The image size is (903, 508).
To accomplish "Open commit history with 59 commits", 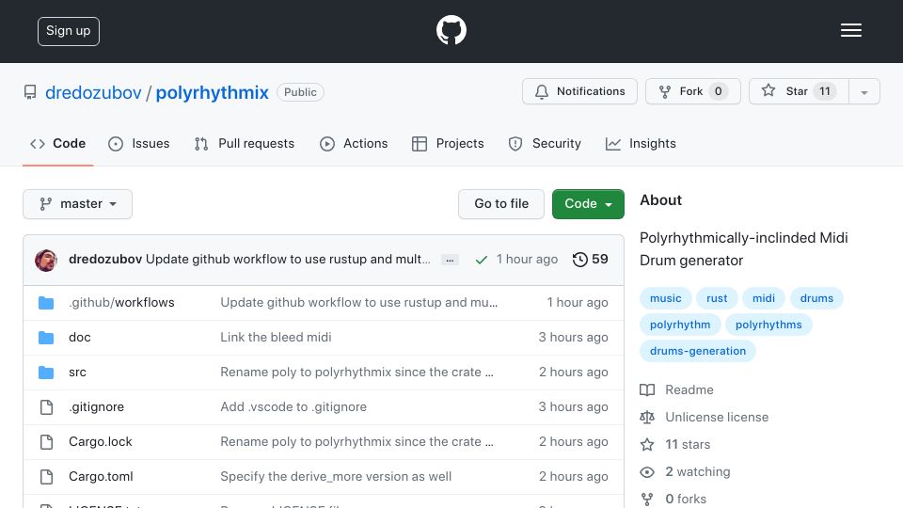I will 591,260.
